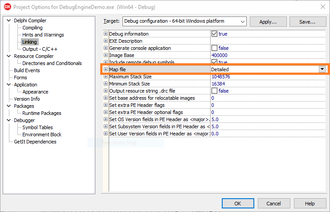
Task: Enable Generate console application checkbox
Action: pyautogui.click(x=215, y=48)
